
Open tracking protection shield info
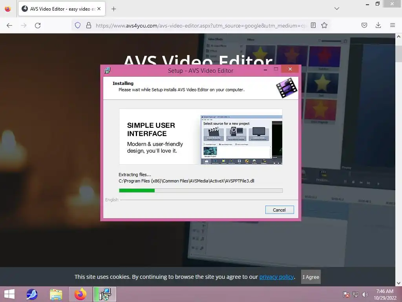coord(78,25)
